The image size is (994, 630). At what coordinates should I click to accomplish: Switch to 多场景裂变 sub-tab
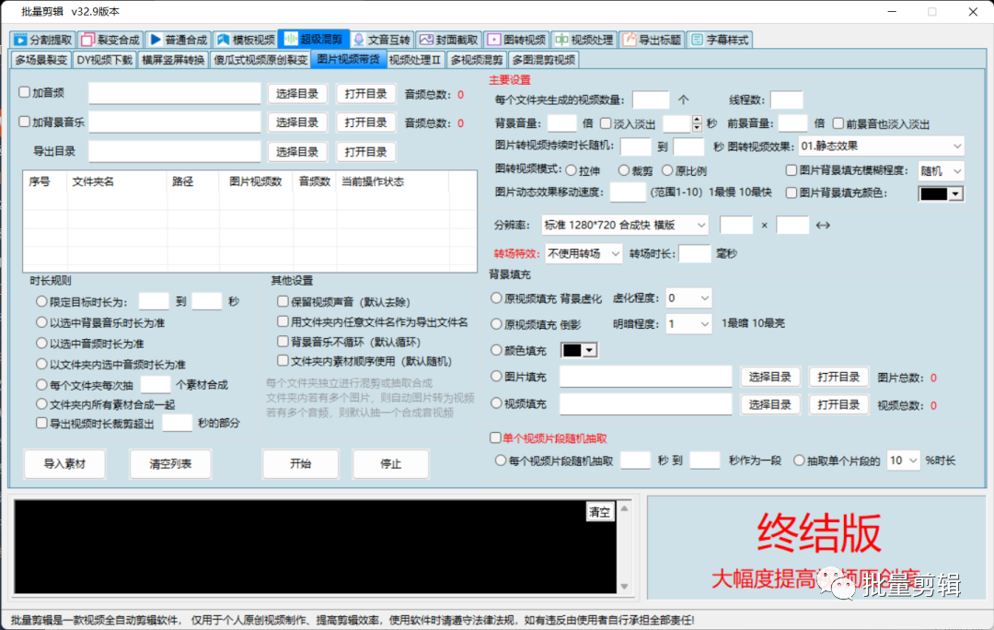[41, 60]
